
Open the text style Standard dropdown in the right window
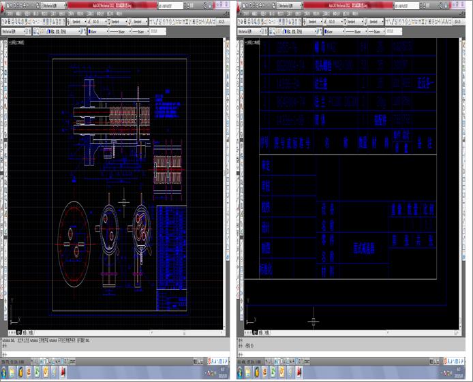point(314,22)
